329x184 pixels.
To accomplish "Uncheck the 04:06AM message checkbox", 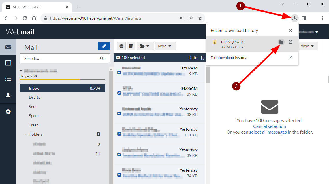I will (x=119, y=93).
